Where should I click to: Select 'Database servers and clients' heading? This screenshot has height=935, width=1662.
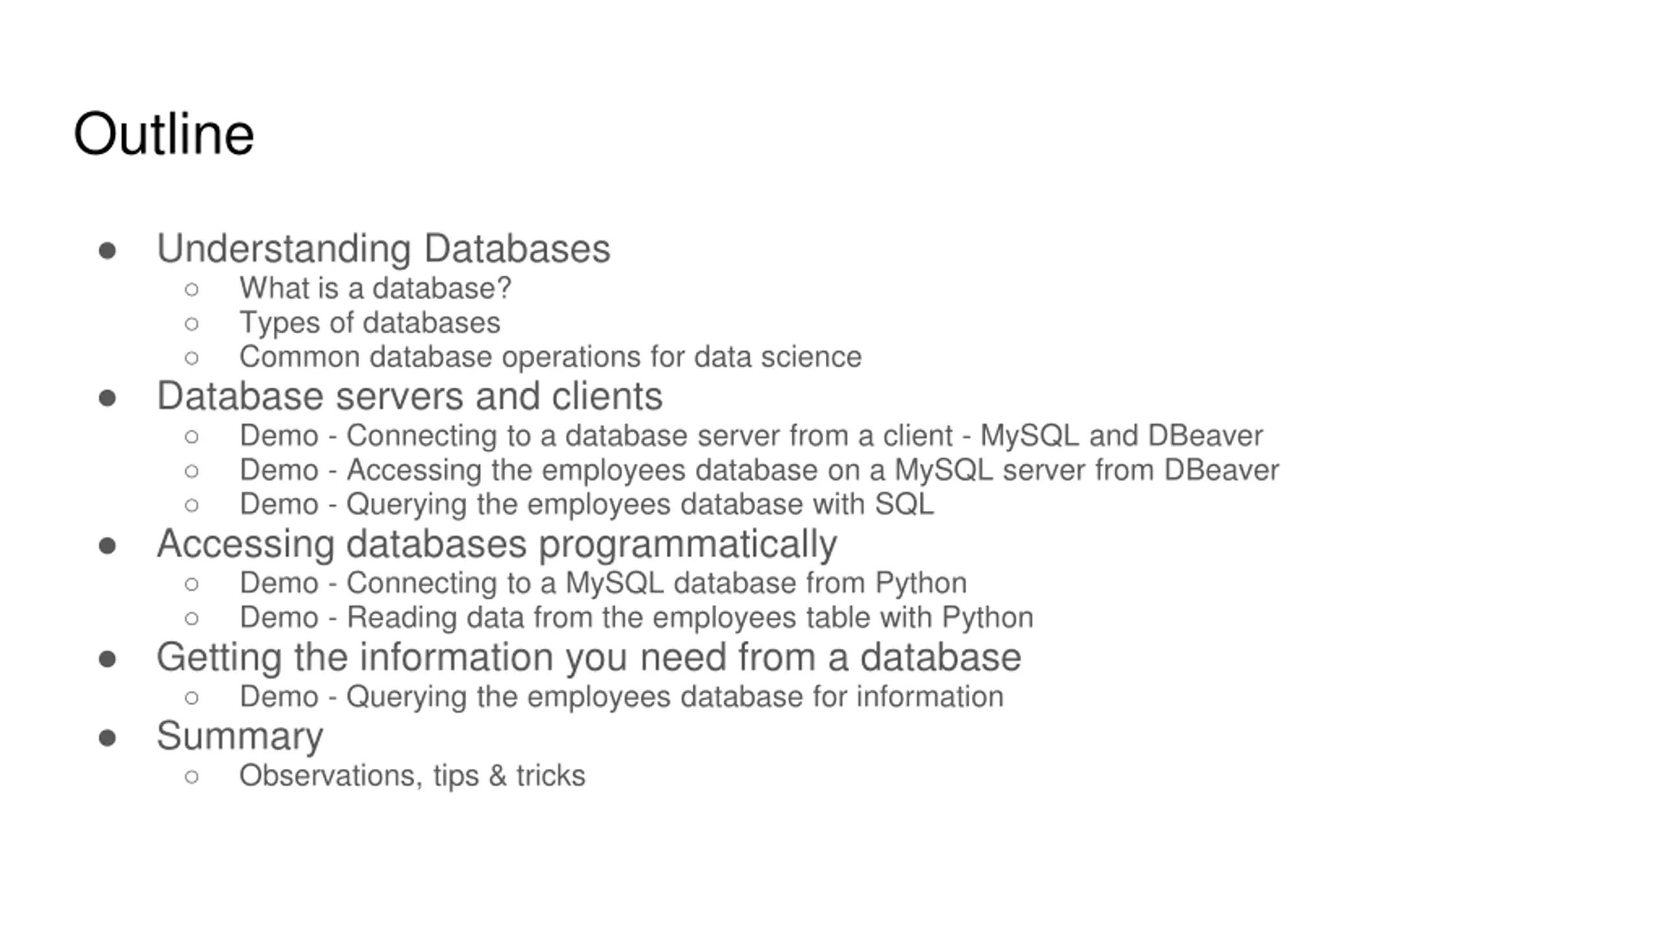[x=410, y=396]
